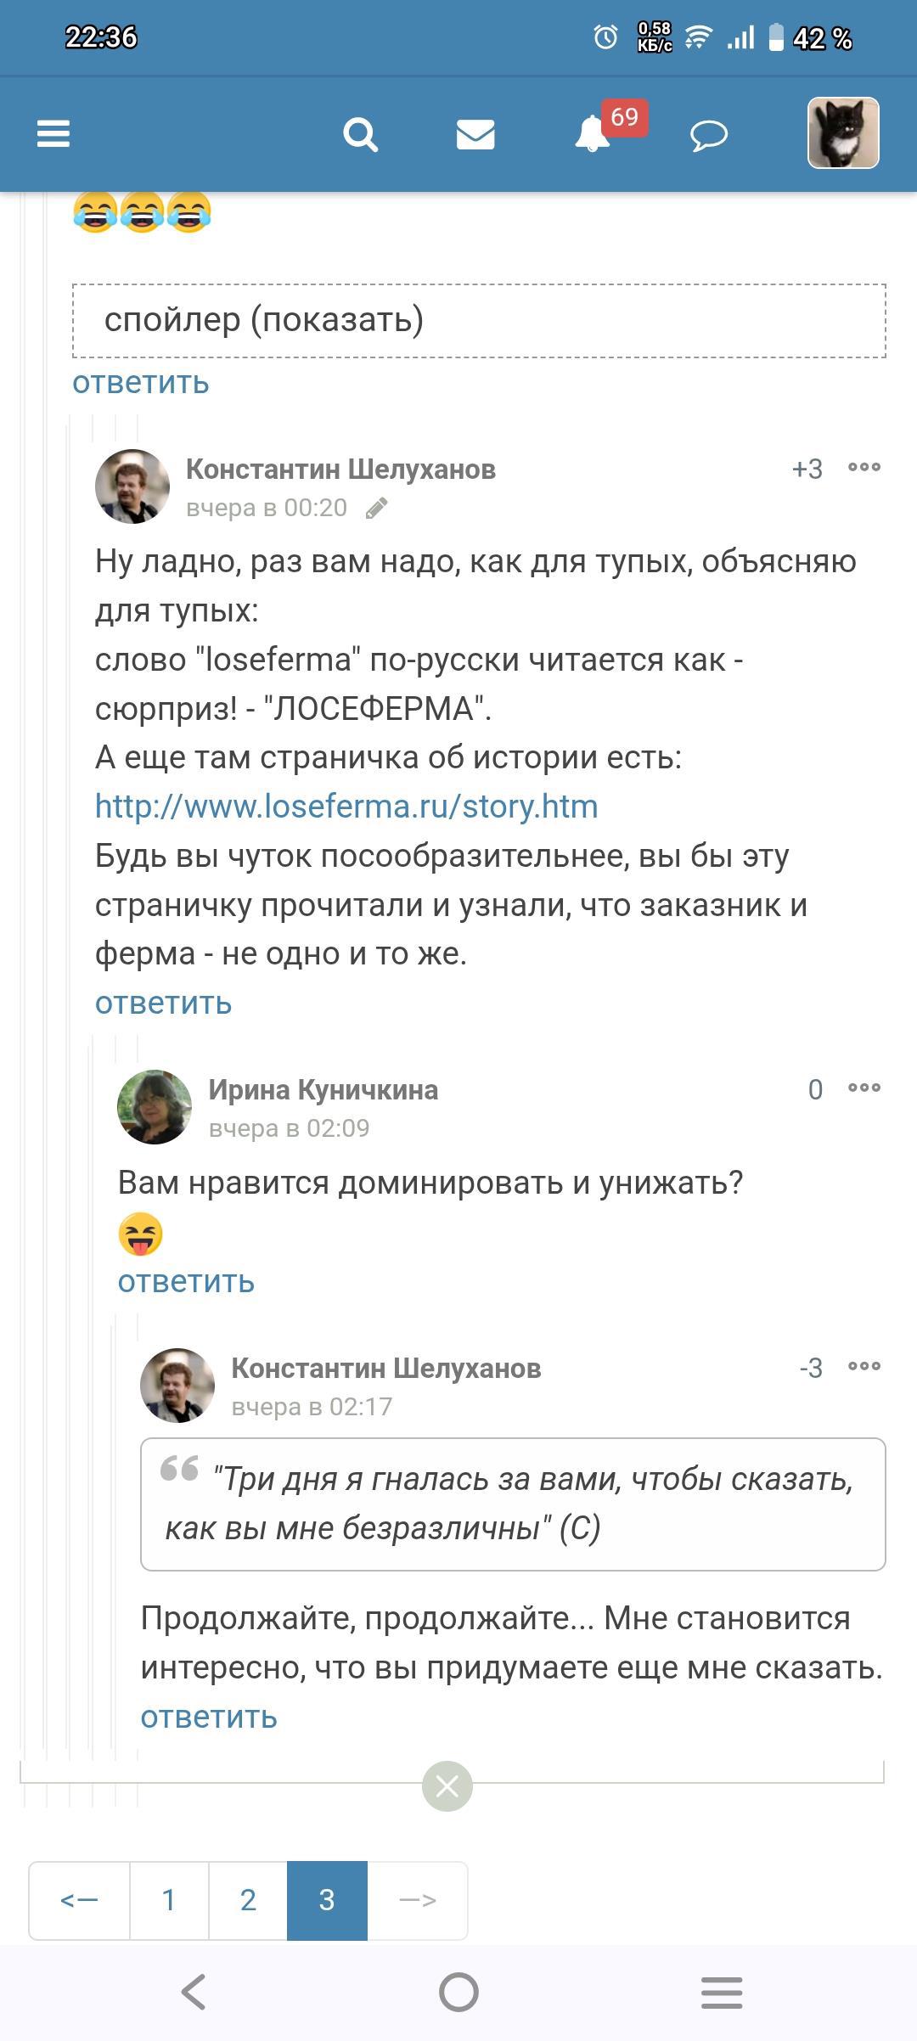Expand the спойлер (показать) block
Image resolution: width=917 pixels, height=2041 pixels.
point(478,320)
